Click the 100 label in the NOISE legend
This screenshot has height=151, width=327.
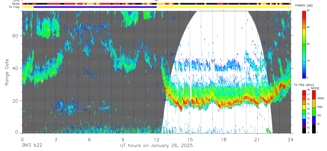pos(318,115)
